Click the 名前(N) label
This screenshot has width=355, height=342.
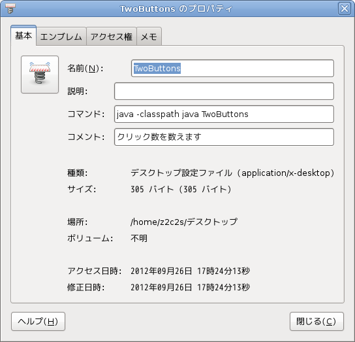[85, 68]
